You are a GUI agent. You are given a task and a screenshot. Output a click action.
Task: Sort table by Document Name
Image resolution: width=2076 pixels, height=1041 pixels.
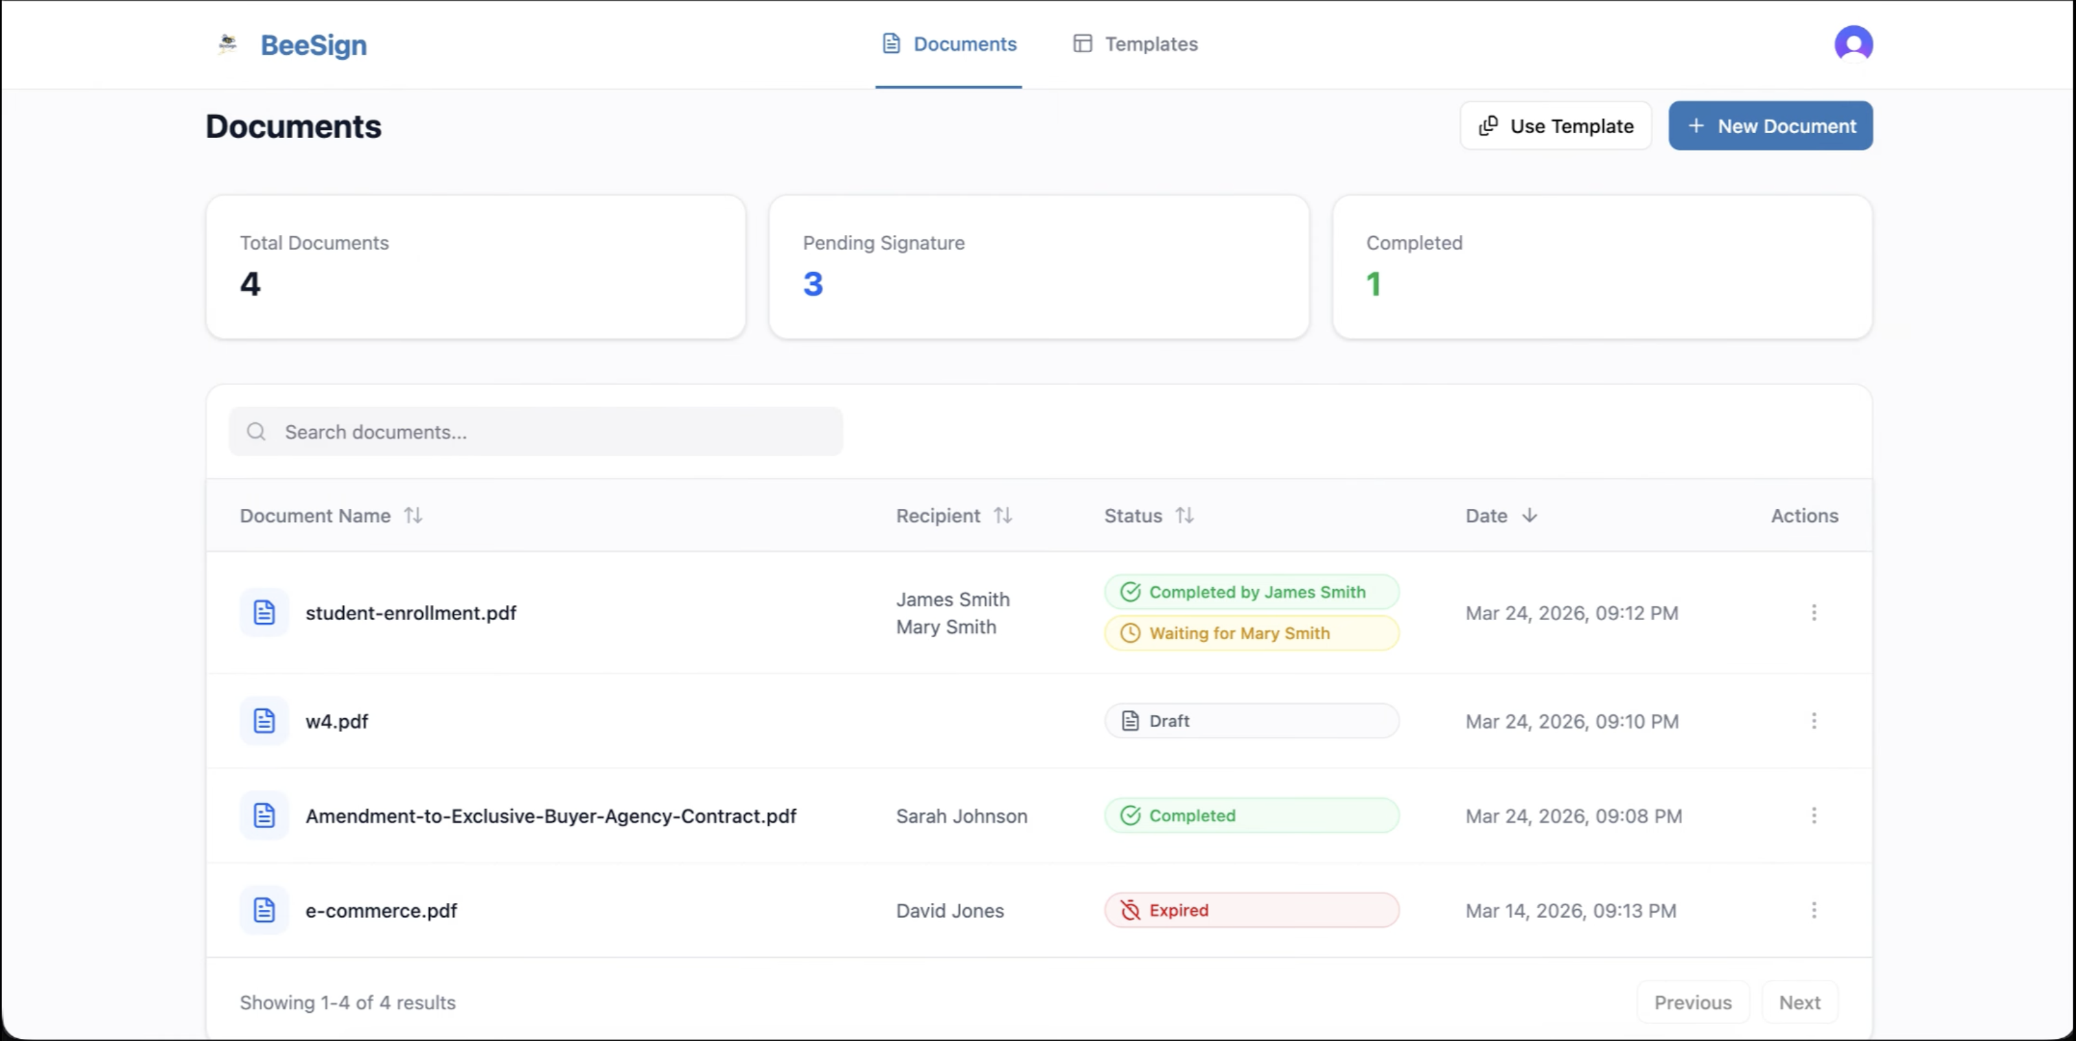(x=413, y=515)
